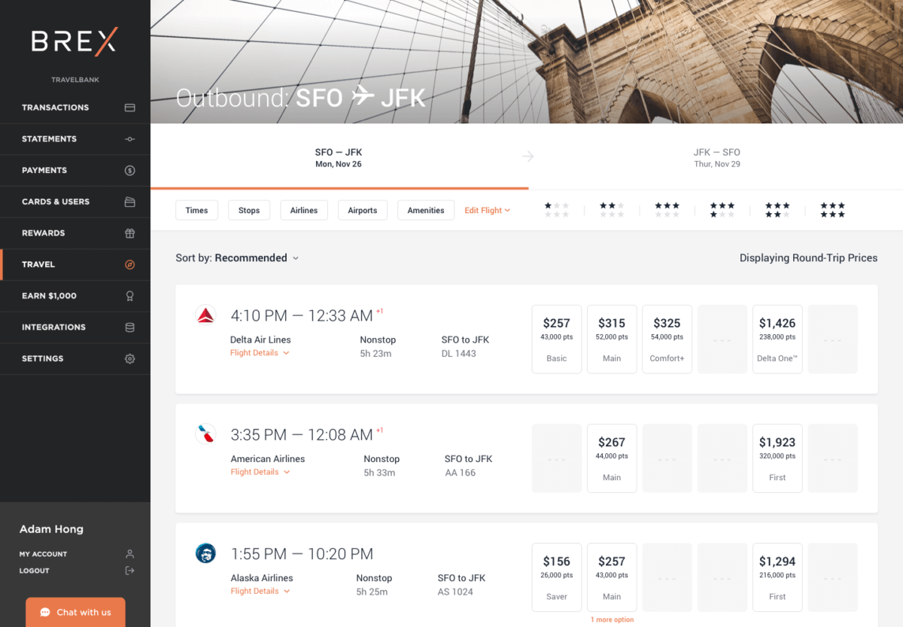Click the Rewards gift icon

129,233
